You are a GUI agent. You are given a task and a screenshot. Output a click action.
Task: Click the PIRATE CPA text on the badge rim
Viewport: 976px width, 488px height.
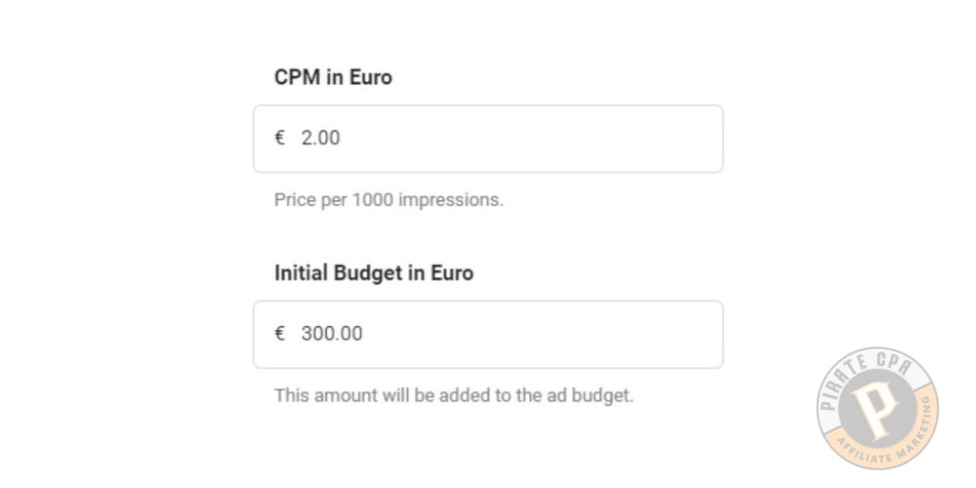click(865, 379)
